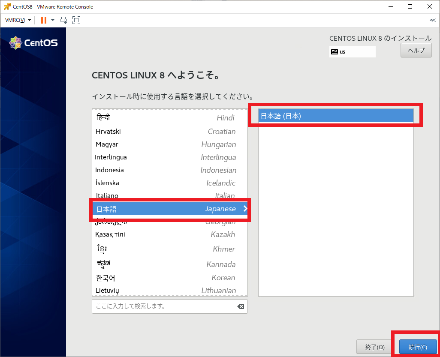440x357 pixels.
Task: Open the VMRC(V) menu
Action: point(14,20)
